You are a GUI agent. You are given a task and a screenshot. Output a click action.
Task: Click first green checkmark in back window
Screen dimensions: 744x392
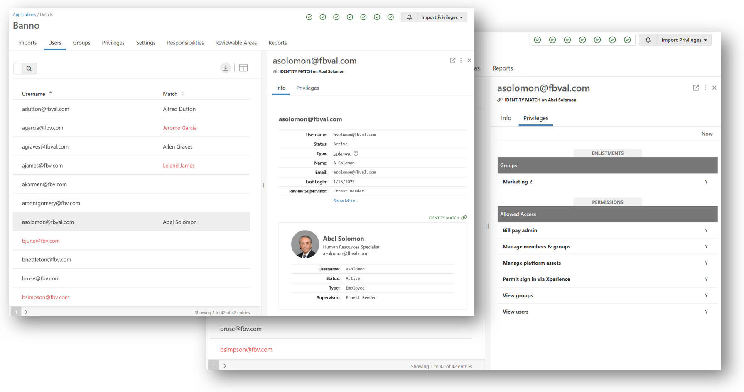coord(538,40)
